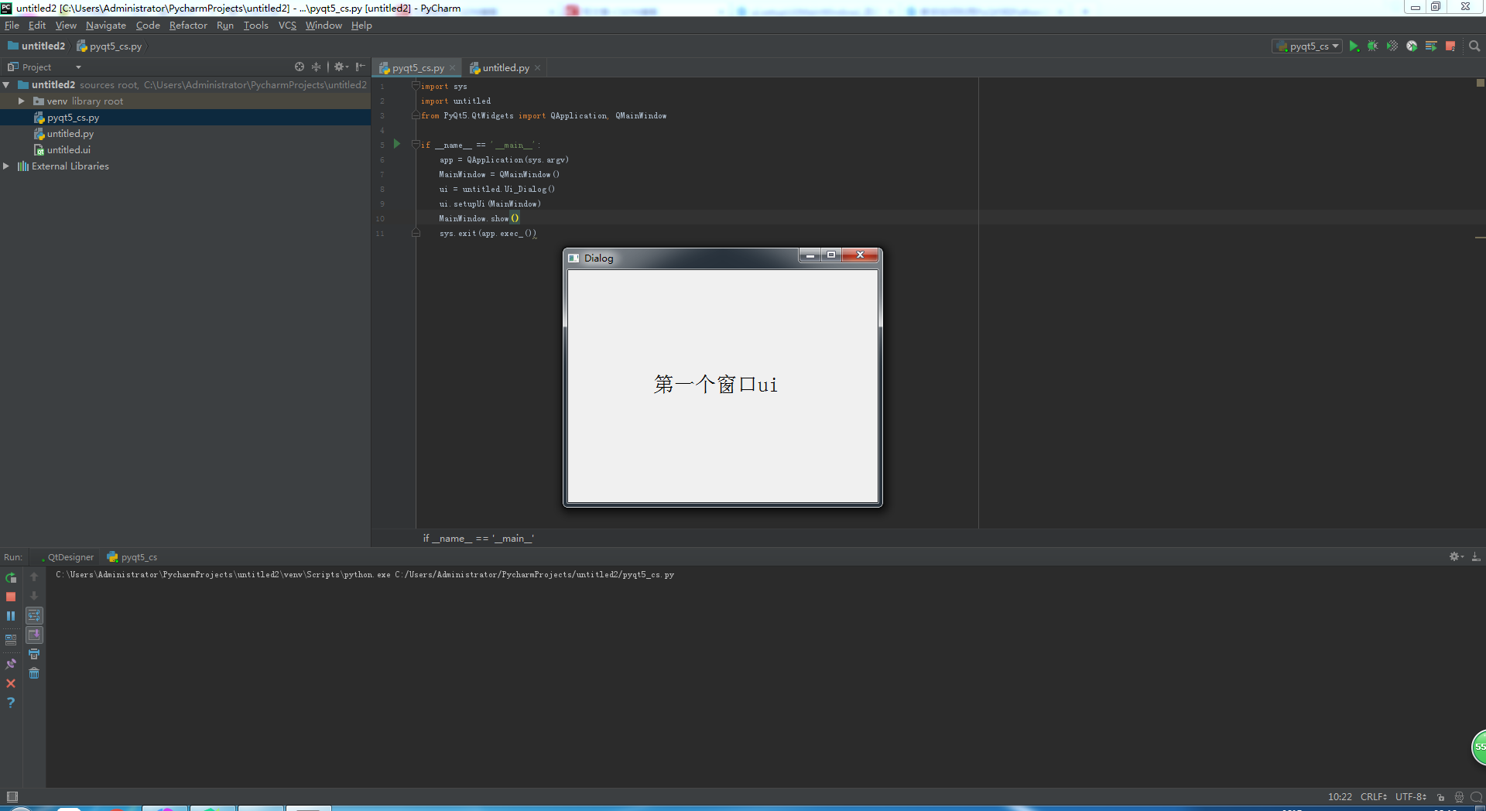The image size is (1486, 811).
Task: Select pyqt5_cs.py in the project tree
Action: click(x=73, y=118)
